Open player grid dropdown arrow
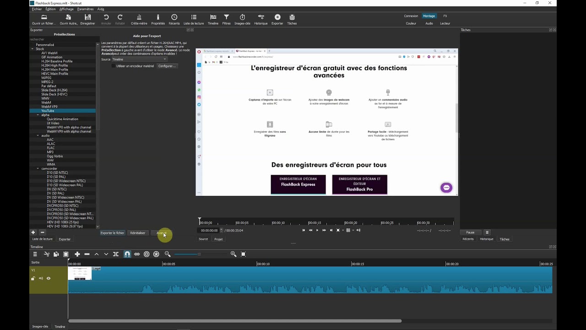This screenshot has width=586, height=330. (353, 230)
